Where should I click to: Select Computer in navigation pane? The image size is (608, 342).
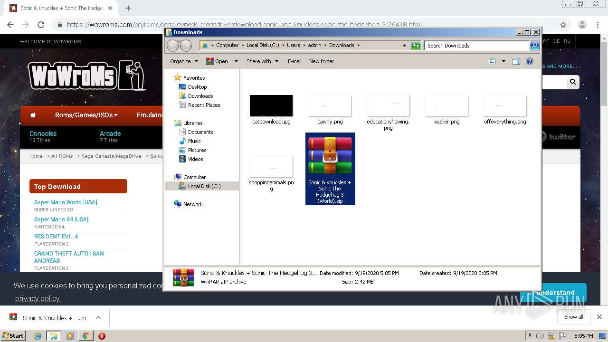[x=190, y=177]
